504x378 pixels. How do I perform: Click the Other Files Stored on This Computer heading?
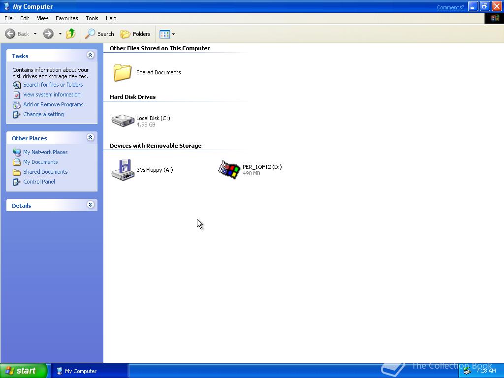click(x=160, y=48)
